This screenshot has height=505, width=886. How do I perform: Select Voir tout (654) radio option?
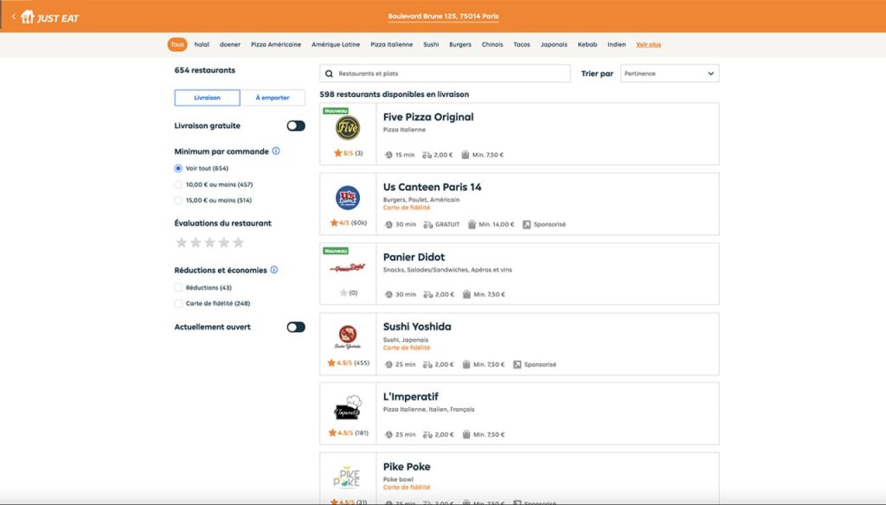coord(178,169)
